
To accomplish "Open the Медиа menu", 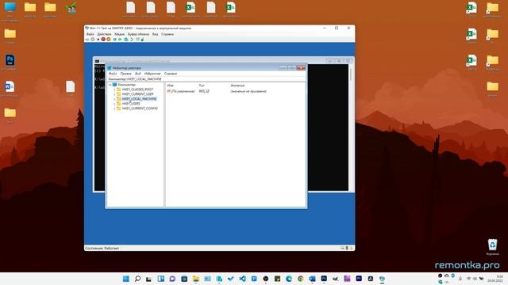I will (x=119, y=34).
